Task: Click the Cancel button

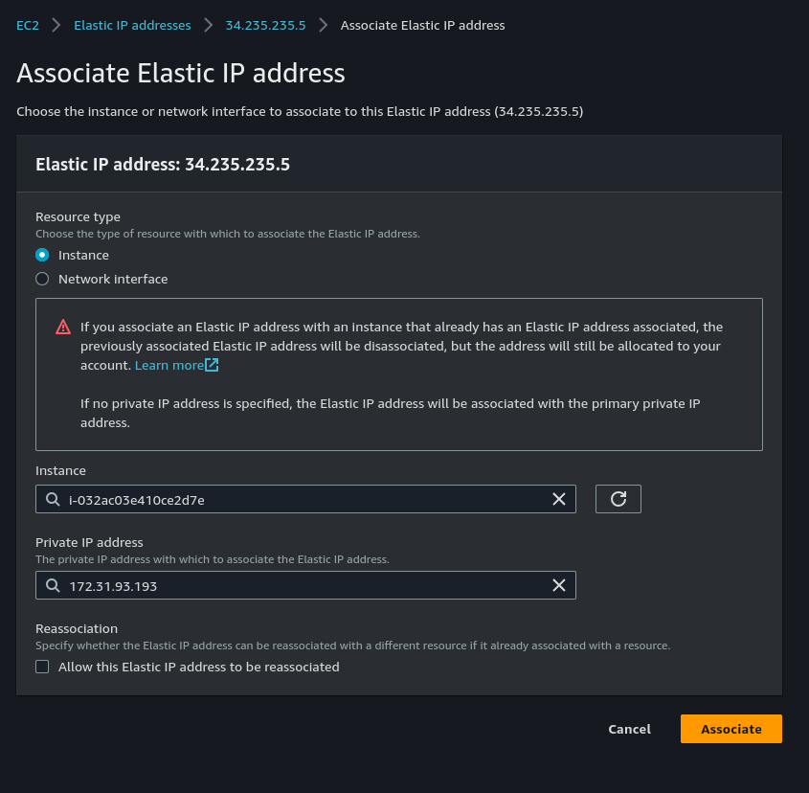Action: pyautogui.click(x=629, y=729)
